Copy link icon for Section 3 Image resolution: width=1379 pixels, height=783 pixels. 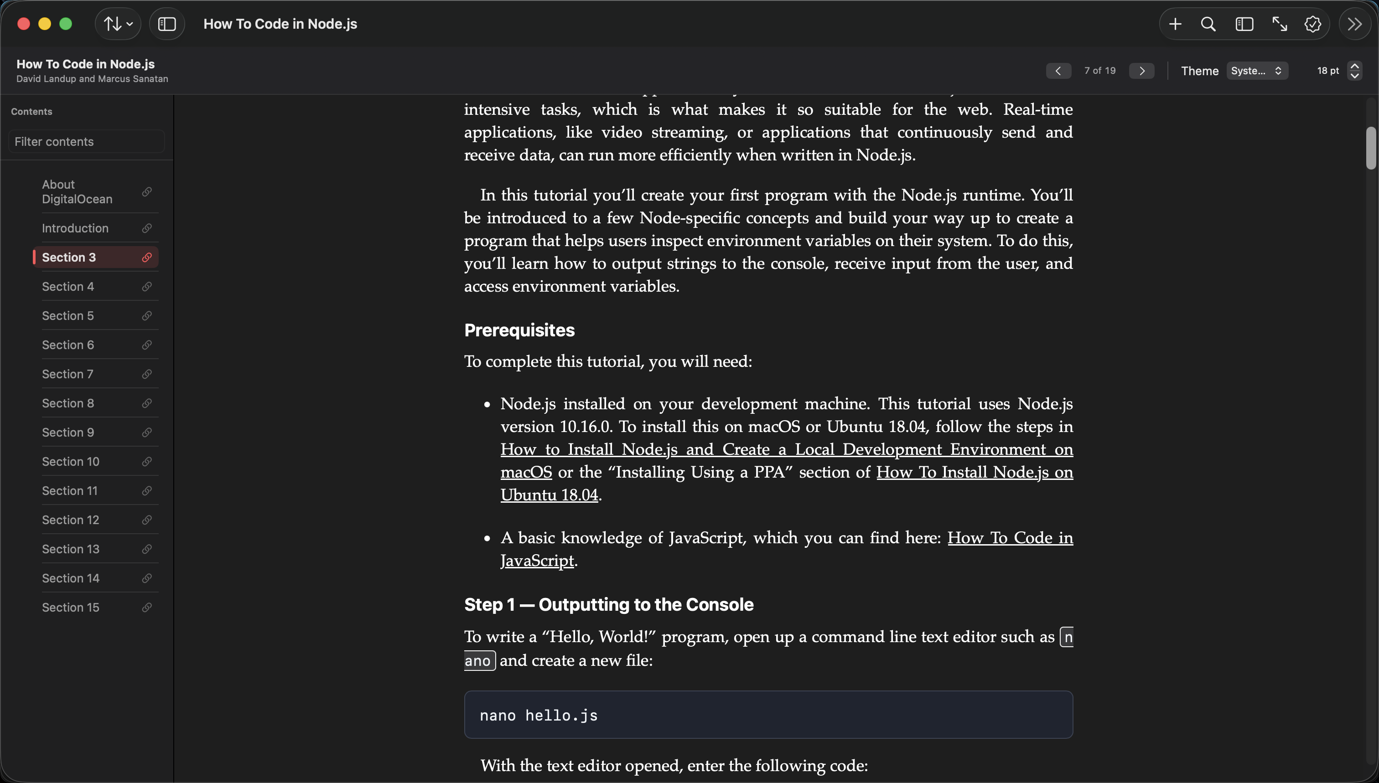(146, 257)
